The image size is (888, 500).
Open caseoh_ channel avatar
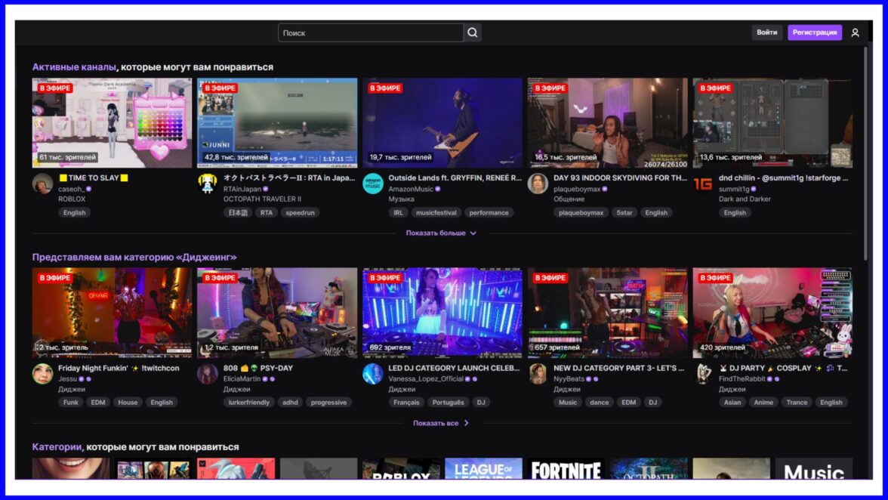coord(42,184)
